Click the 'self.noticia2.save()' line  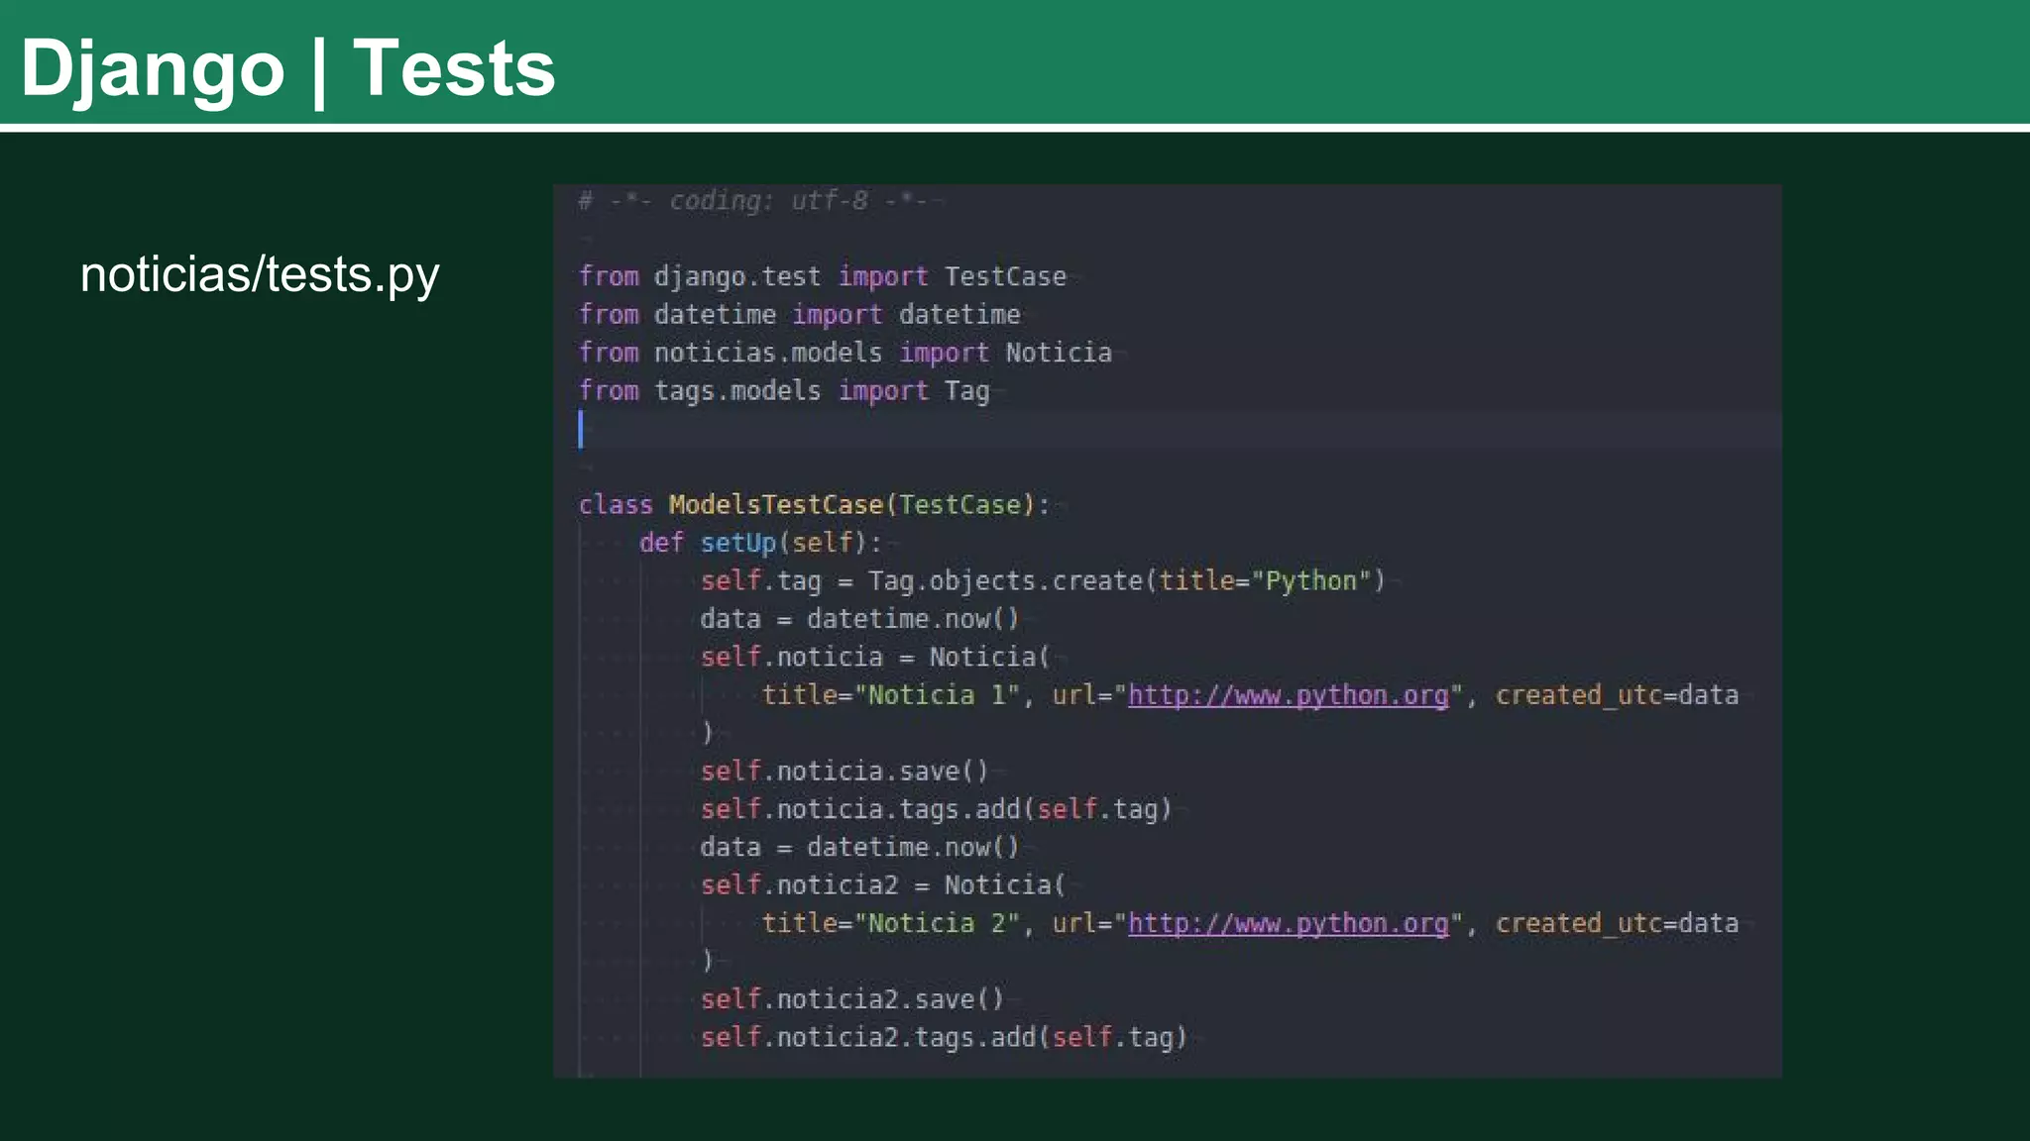tap(852, 999)
